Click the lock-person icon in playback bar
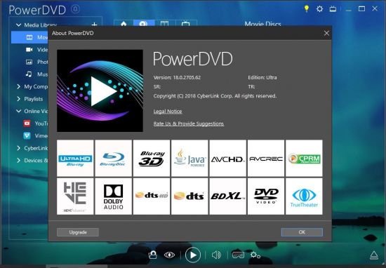The height and width of the screenshot is (268, 386). [152, 255]
